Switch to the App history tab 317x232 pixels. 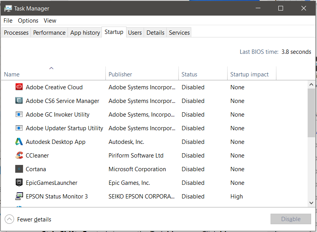(85, 33)
